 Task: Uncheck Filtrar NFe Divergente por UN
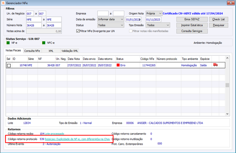[78, 31]
